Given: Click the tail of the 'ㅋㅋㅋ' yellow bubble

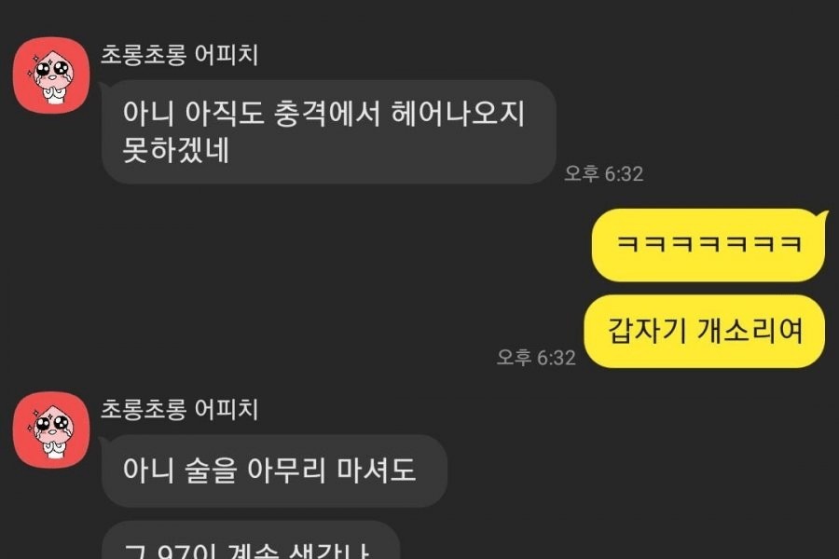Looking at the screenshot, I should [823, 216].
